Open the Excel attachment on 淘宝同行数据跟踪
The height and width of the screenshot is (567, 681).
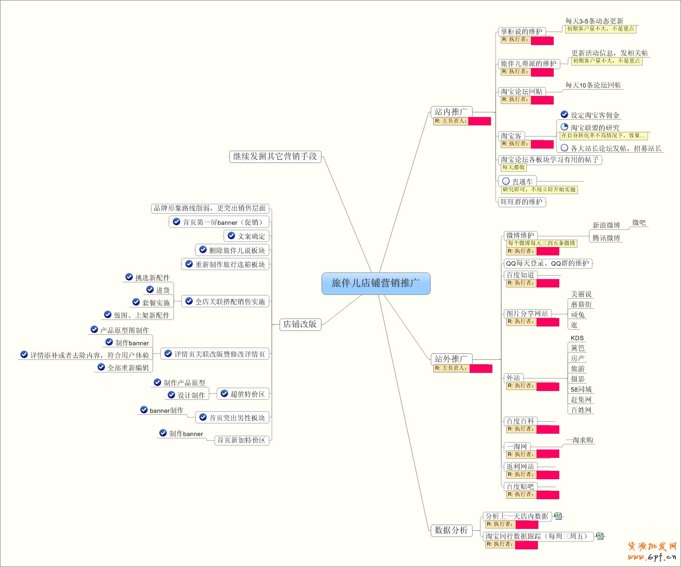pyautogui.click(x=600, y=536)
